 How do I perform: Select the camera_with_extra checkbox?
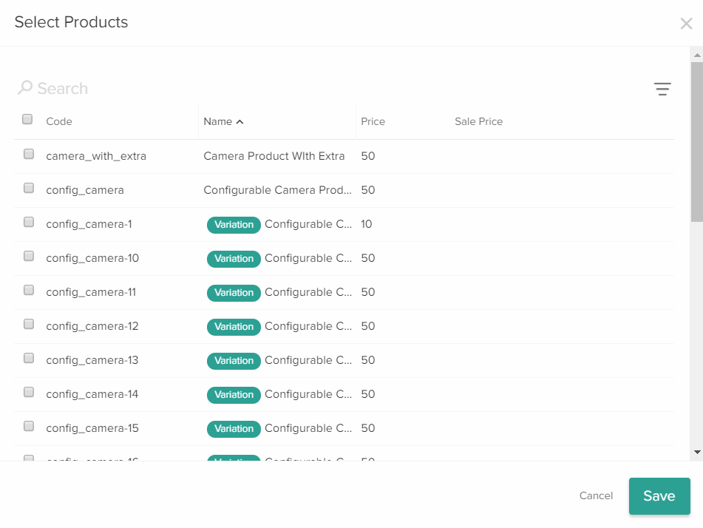28,154
